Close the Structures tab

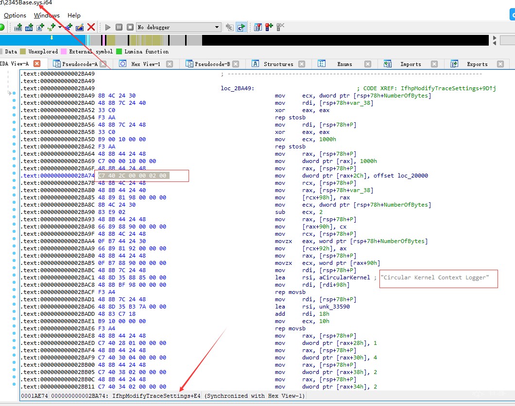(x=302, y=64)
